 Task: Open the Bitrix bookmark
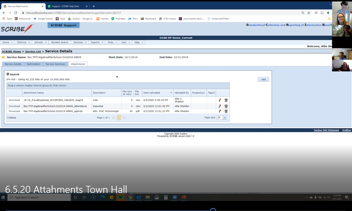pyautogui.click(x=133, y=19)
